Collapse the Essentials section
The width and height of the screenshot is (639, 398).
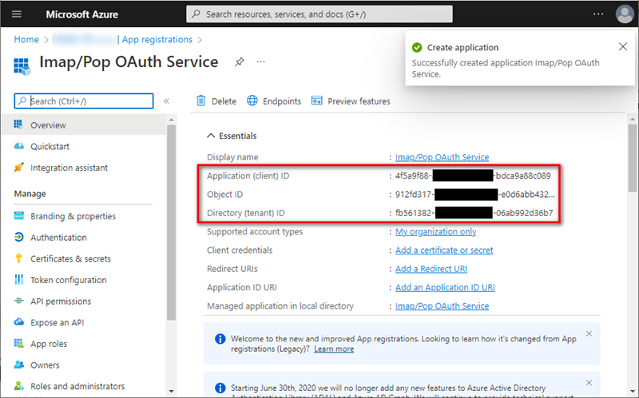pyautogui.click(x=212, y=136)
